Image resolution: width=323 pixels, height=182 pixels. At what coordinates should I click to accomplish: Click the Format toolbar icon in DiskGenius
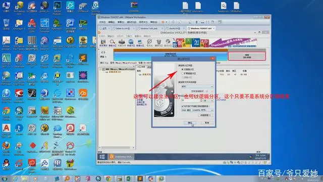149,43
